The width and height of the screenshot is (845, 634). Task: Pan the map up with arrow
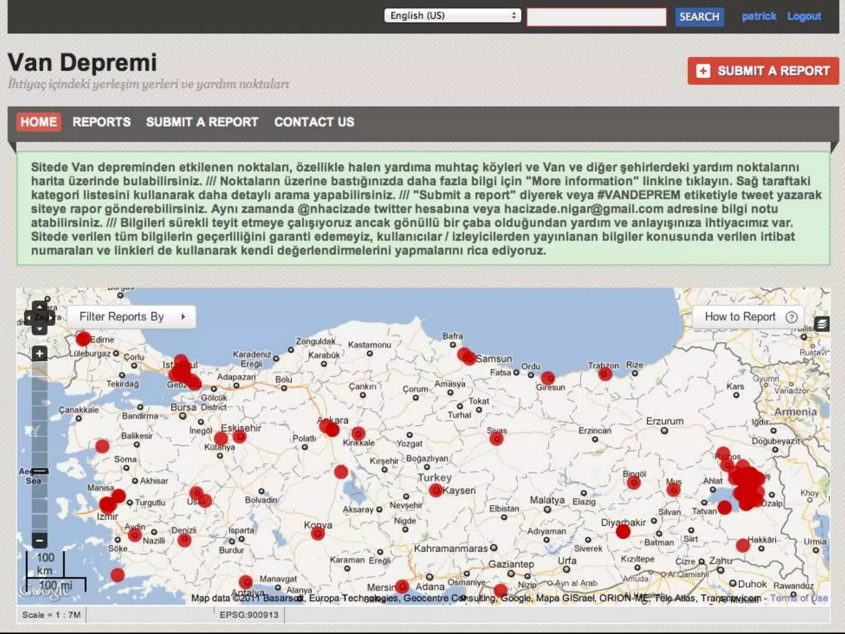click(40, 307)
